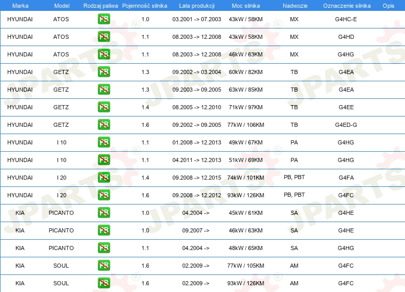Click power value 49kW / 67KM
The width and height of the screenshot is (405, 292).
pos(245,142)
